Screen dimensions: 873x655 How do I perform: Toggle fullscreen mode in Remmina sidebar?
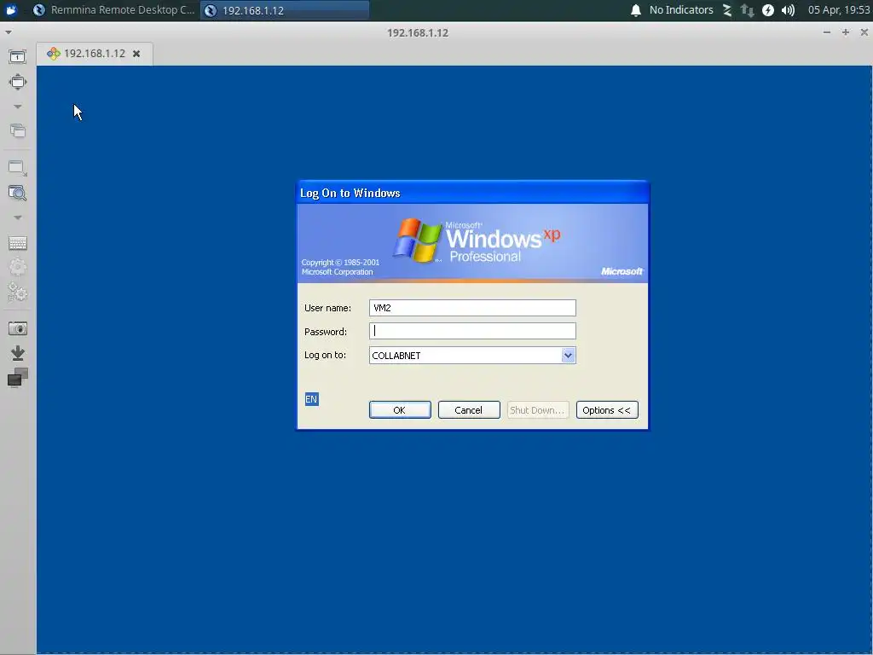point(17,82)
